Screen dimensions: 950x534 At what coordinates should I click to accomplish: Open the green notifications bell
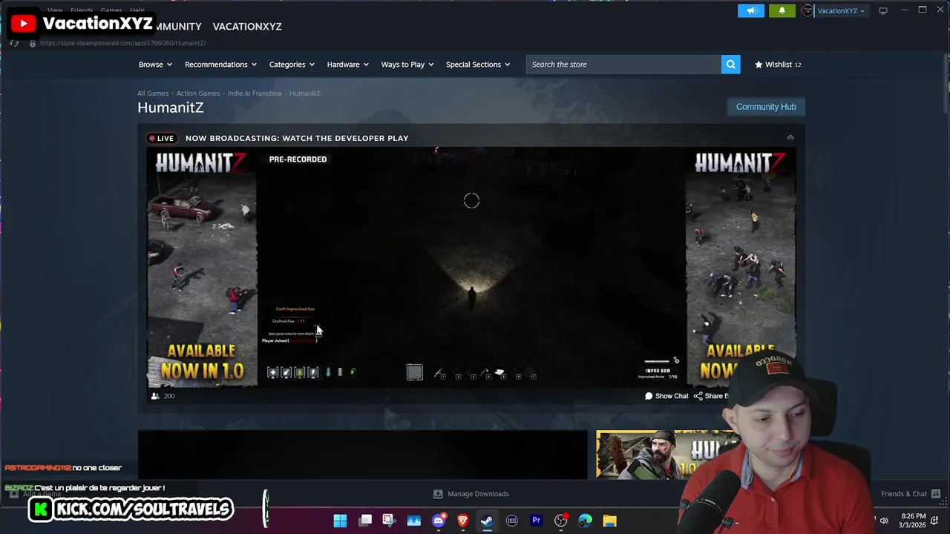pyautogui.click(x=782, y=10)
